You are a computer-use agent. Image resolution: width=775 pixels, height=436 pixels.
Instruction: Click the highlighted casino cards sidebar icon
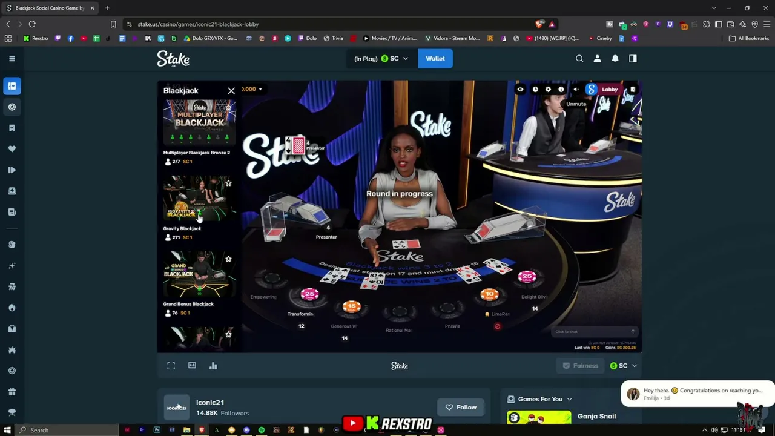(12, 86)
